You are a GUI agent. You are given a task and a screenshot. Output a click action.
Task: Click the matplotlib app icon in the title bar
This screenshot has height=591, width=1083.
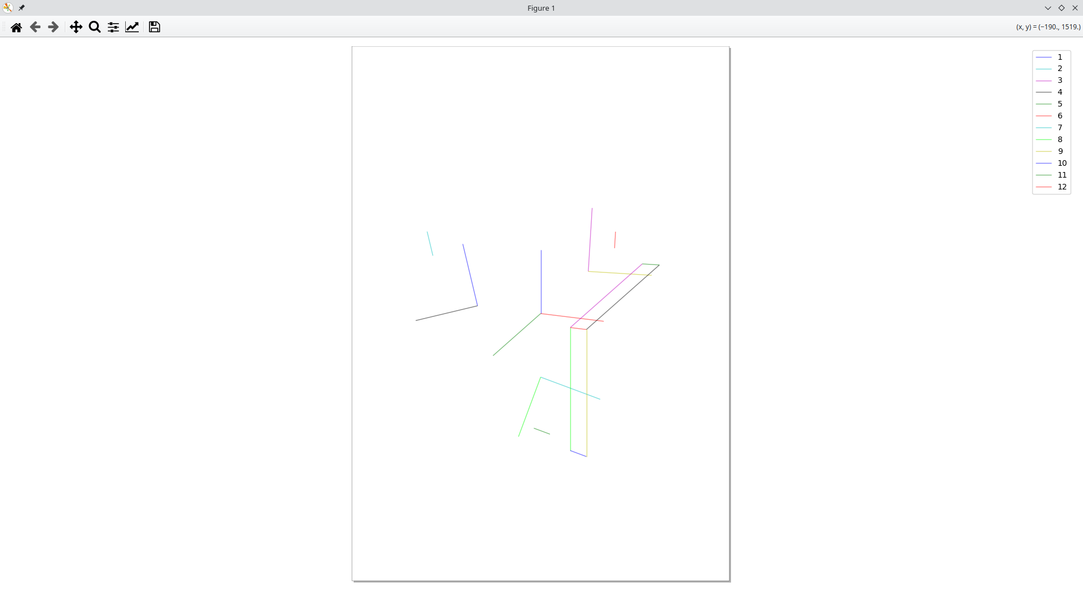(8, 8)
